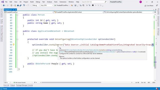Open the Edit menu
This screenshot has width=160, height=90.
tap(11, 2)
